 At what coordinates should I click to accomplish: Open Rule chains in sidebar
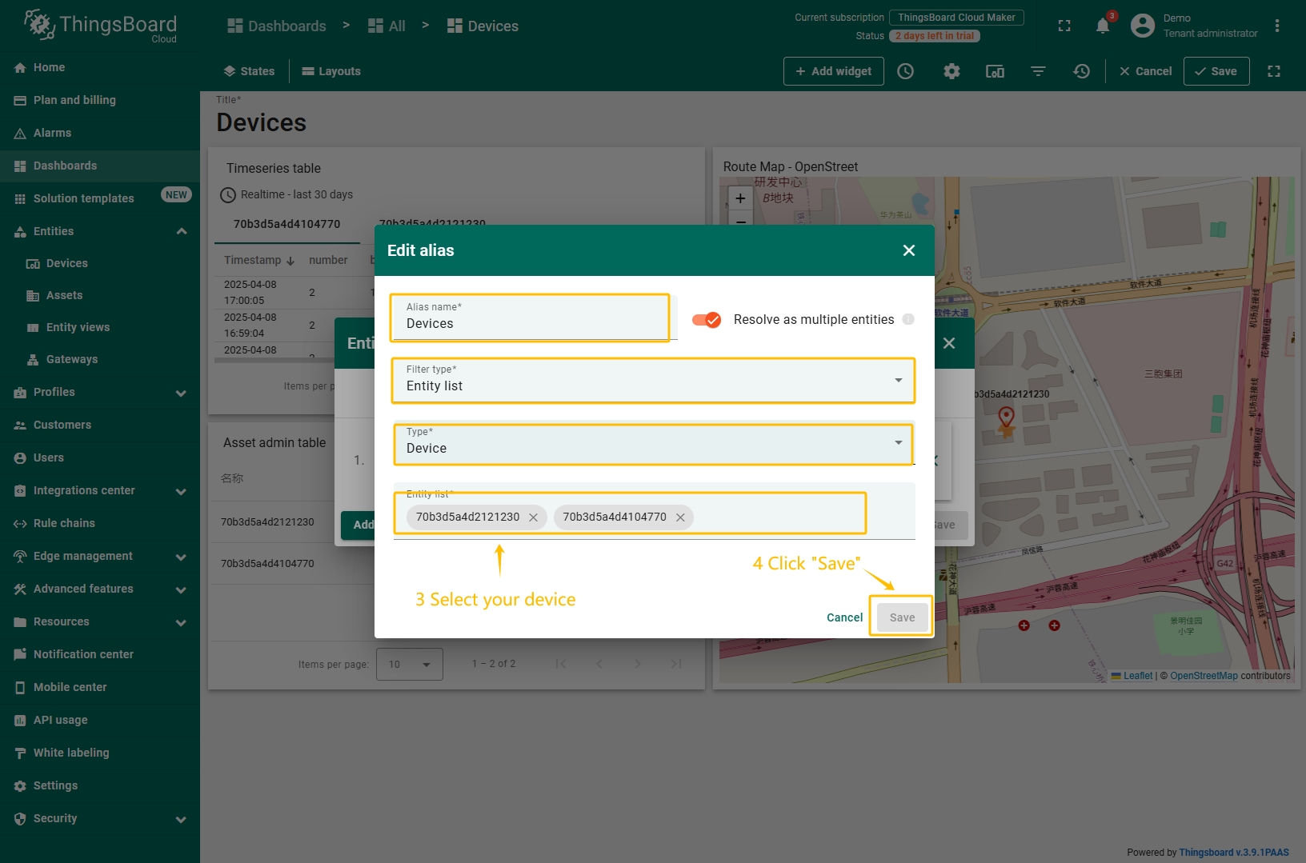point(64,523)
